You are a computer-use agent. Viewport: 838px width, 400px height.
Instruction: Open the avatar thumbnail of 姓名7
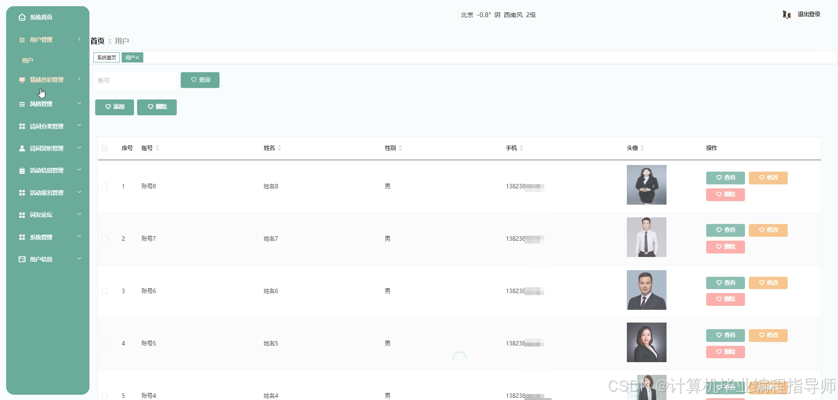pos(647,237)
